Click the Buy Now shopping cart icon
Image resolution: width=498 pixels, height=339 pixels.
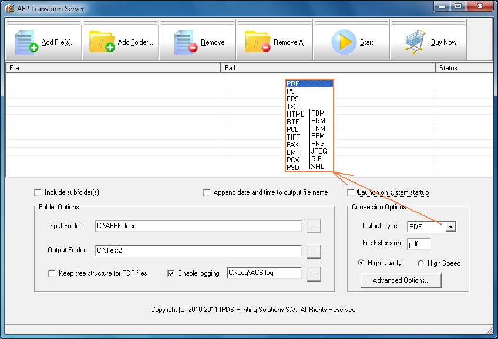coord(415,42)
